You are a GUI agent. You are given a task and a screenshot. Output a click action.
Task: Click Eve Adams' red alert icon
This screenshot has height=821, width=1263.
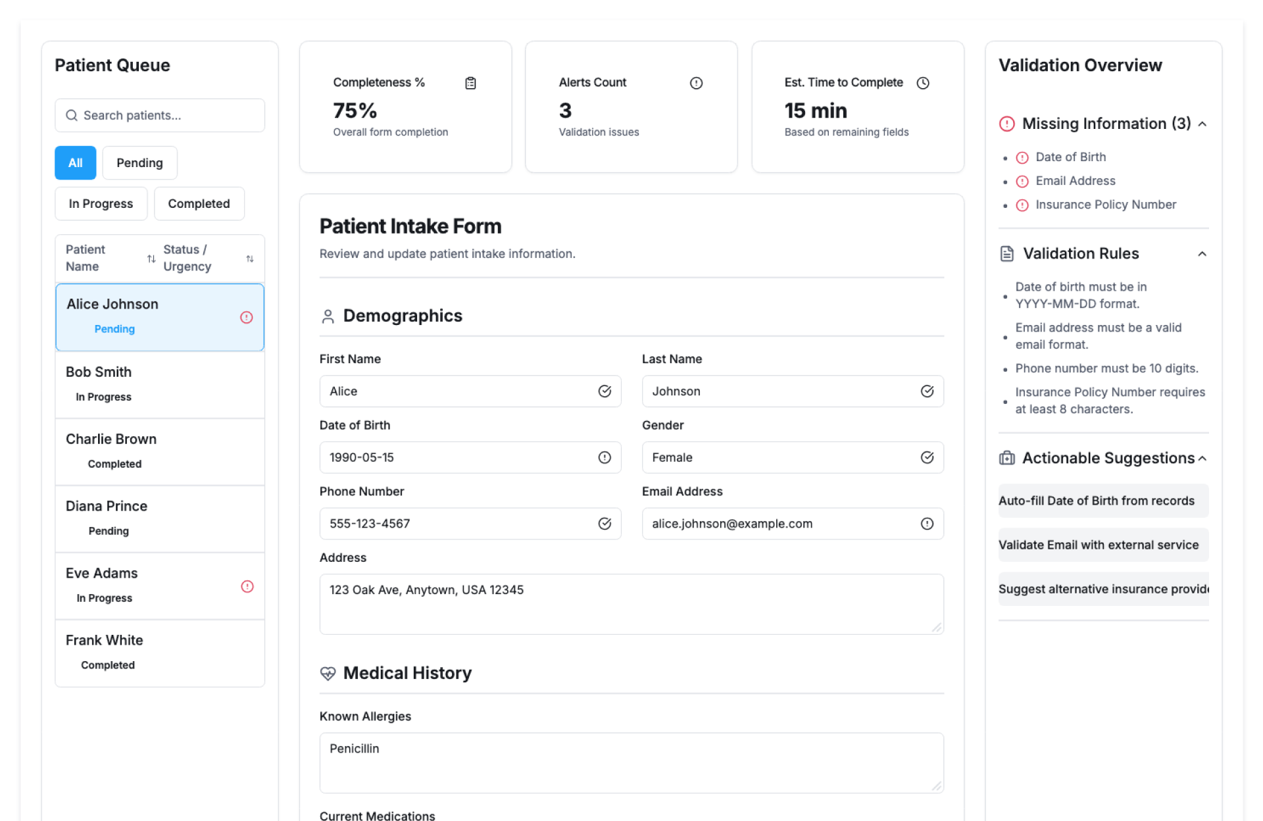coord(247,586)
